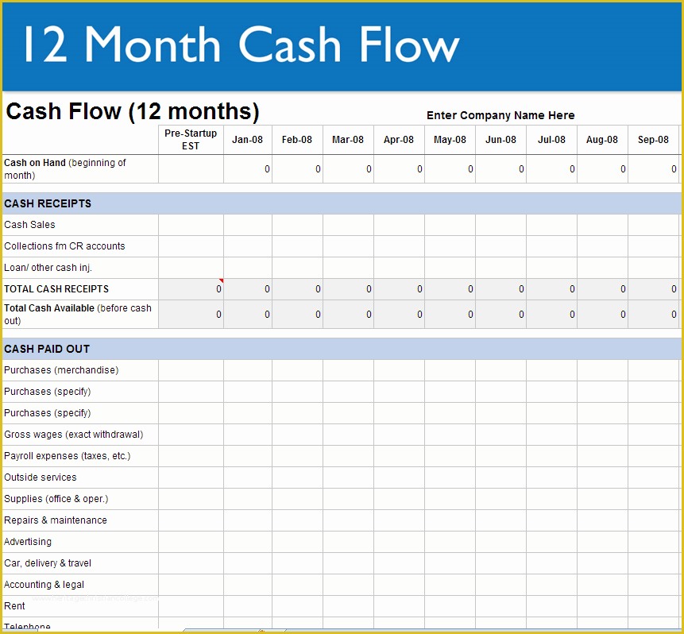Click the Cash Sales cell under Pre-Startup EST

191,225
